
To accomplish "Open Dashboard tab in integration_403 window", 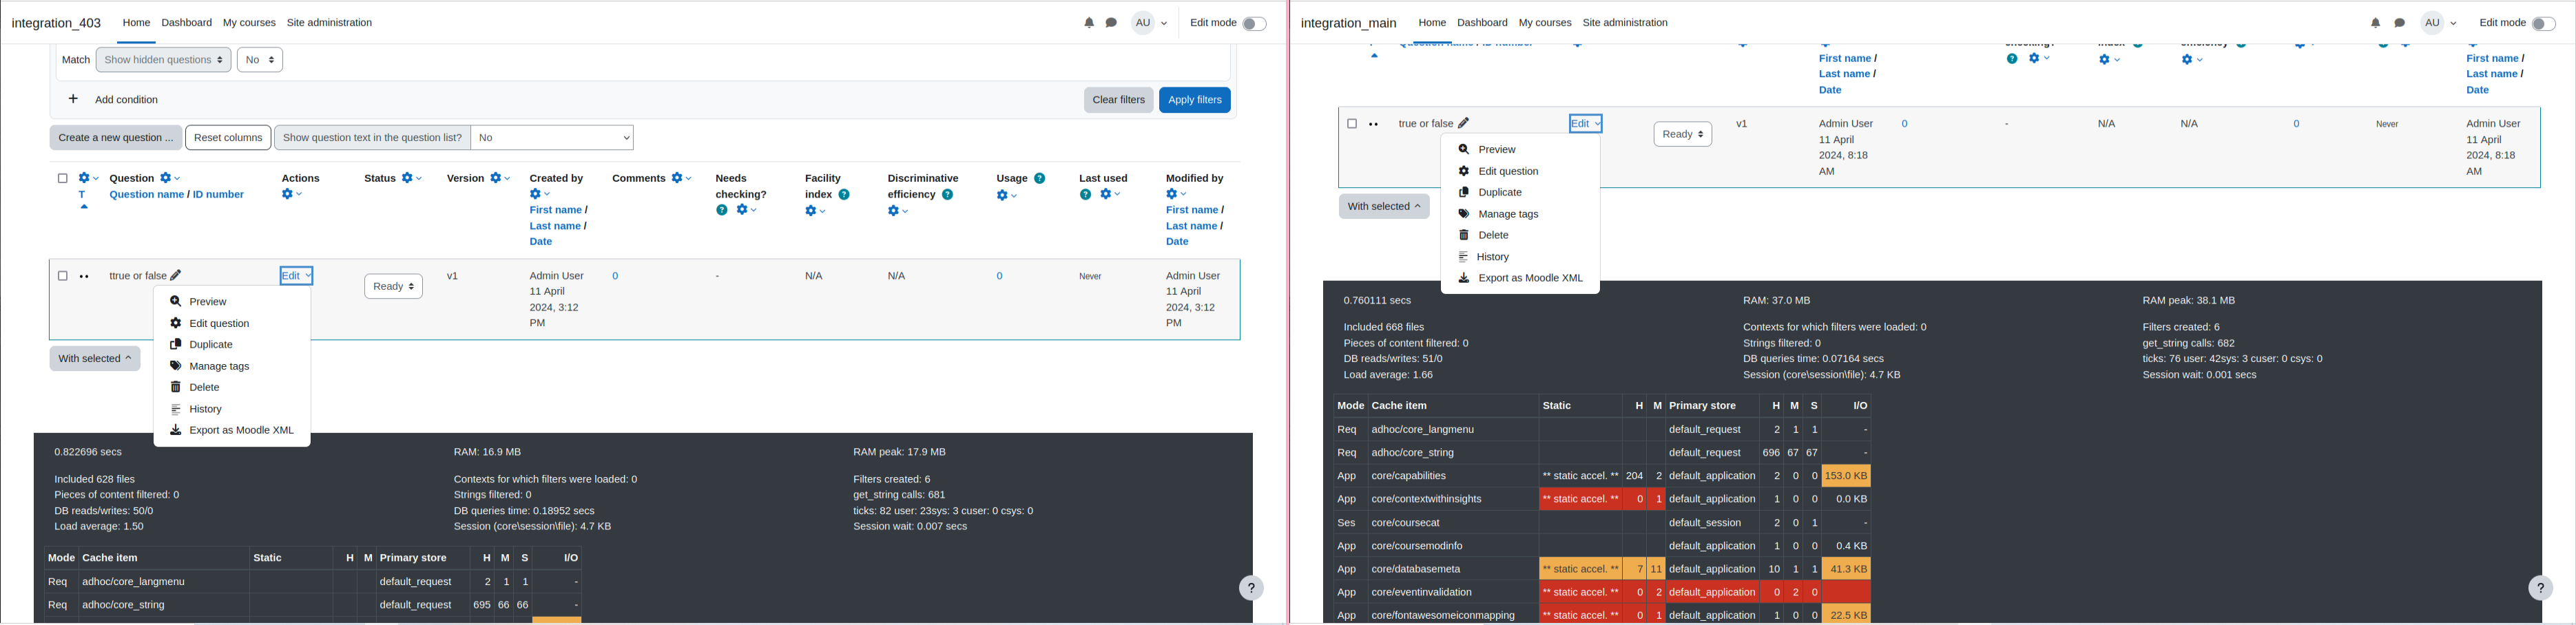I will pos(186,22).
